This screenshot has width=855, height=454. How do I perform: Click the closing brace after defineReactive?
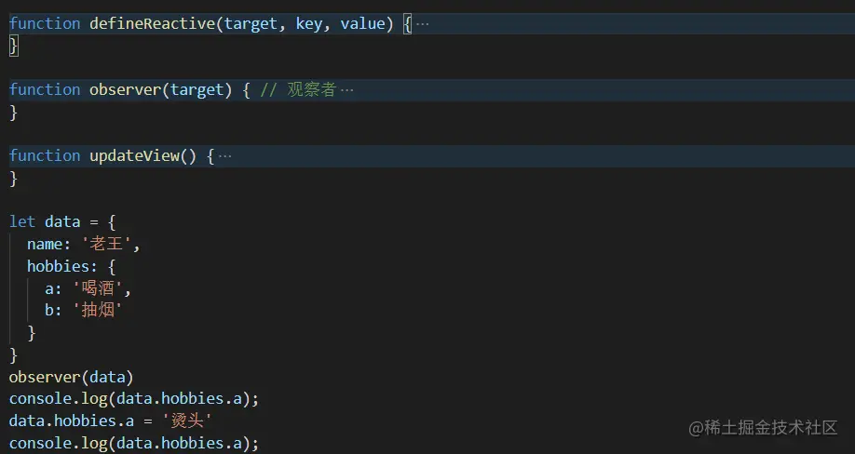pos(13,46)
